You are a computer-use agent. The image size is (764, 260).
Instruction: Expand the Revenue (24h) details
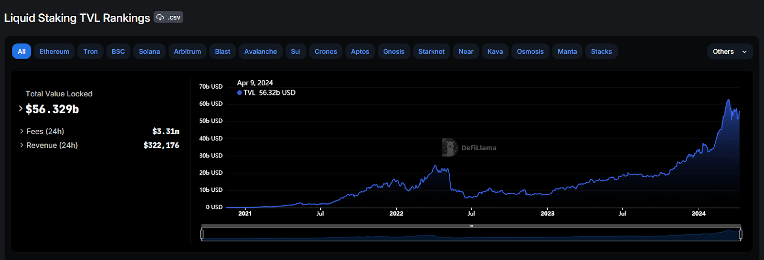pyautogui.click(x=22, y=145)
